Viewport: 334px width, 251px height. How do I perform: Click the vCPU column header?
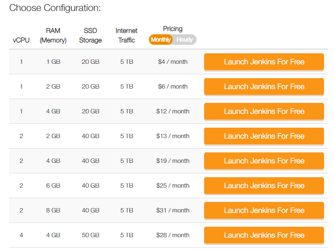[x=21, y=40]
